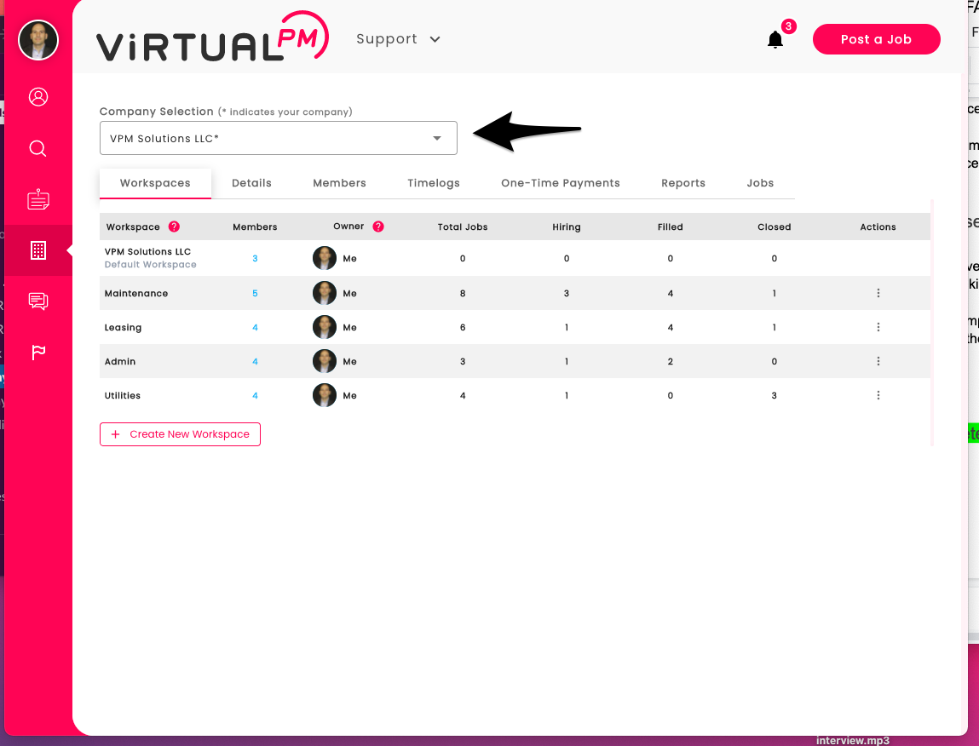This screenshot has height=746, width=979.
Task: Open members count 4 for Utilities
Action: (255, 396)
